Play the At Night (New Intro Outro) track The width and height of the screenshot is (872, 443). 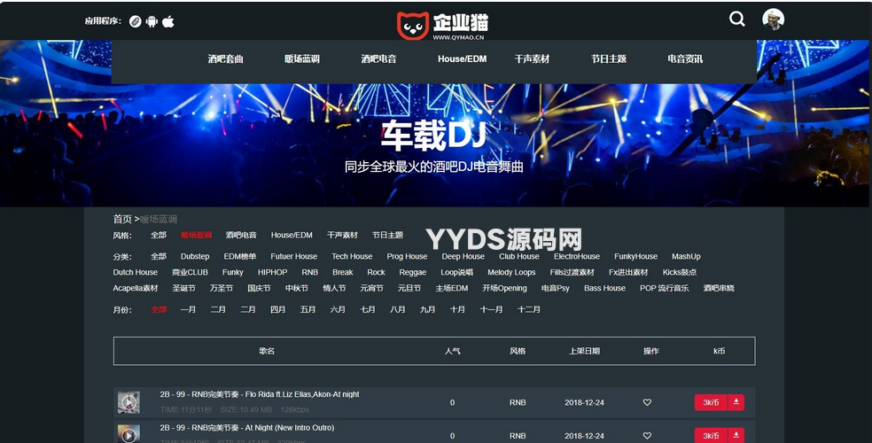click(128, 433)
